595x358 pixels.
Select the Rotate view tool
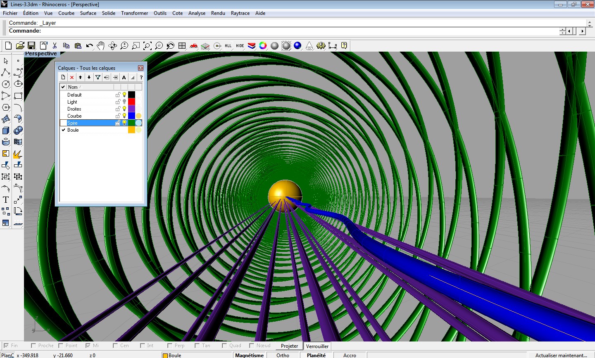tap(112, 45)
